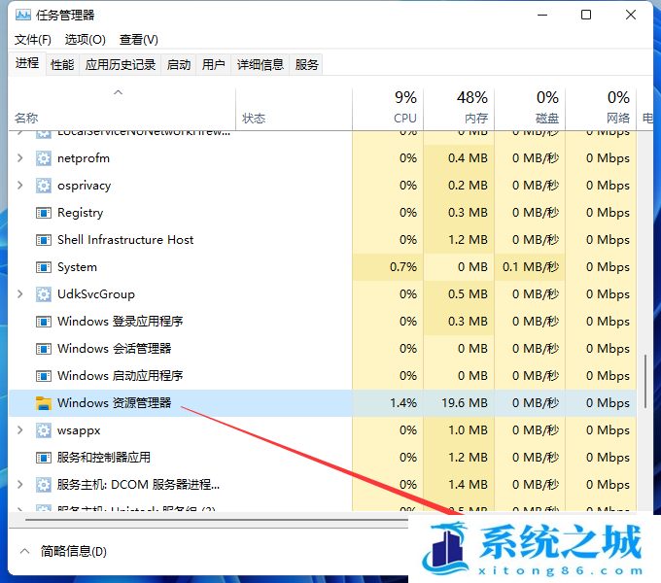661x583 pixels.
Task: Switch to the 启动 tab
Action: [x=179, y=65]
